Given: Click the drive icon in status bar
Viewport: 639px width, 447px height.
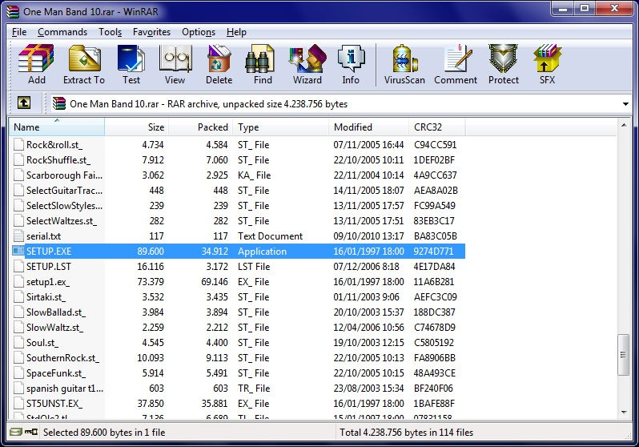Looking at the screenshot, I should click(x=16, y=432).
